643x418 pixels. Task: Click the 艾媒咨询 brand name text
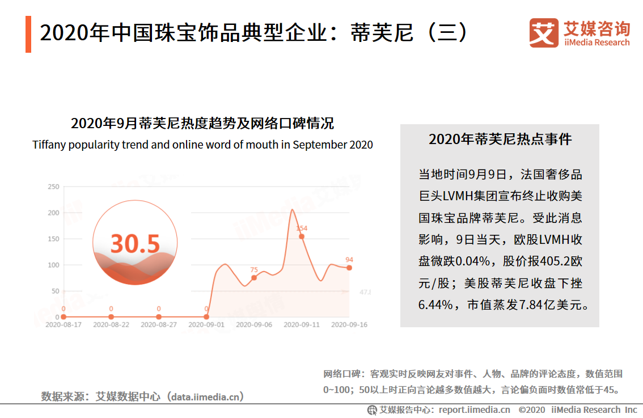click(x=597, y=29)
